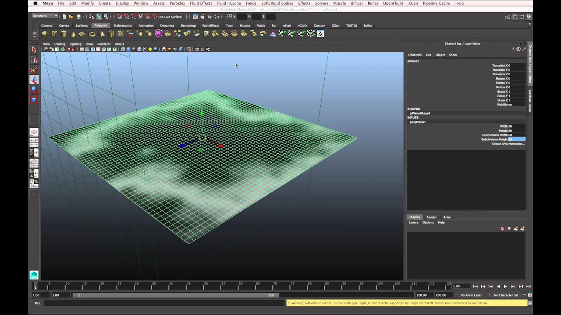Screen dimensions: 561x315
Task: Switch to the Render layer tab
Action: click(x=432, y=217)
